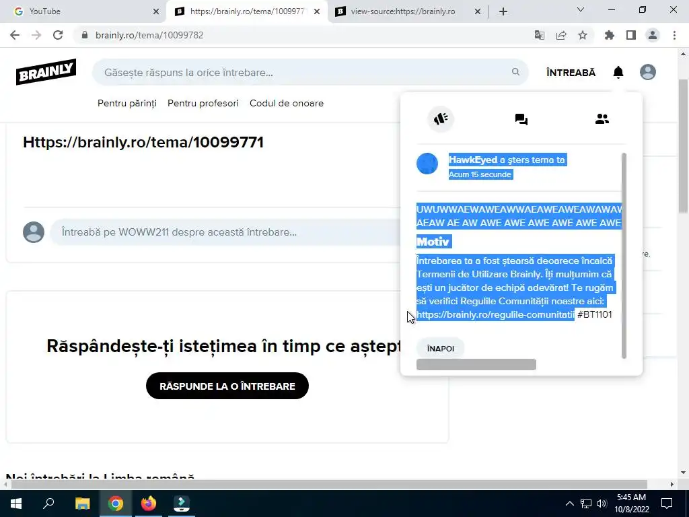Open Firefox from the taskbar
Viewport: 689px width, 517px height.
(149, 503)
